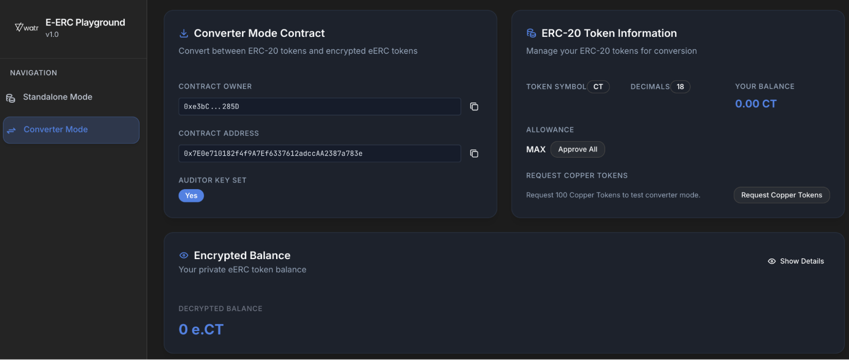Click the eye icon beside Encrypted Balance

tap(184, 255)
